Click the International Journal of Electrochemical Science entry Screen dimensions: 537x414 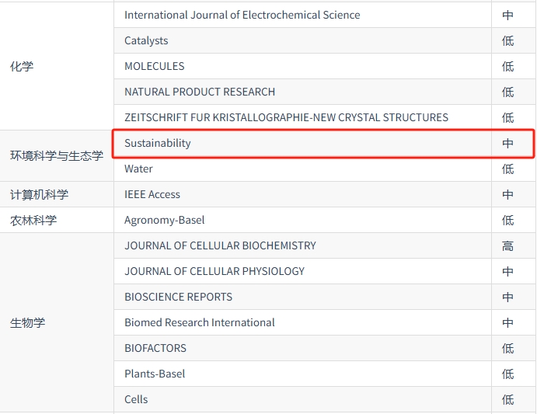[x=242, y=15]
